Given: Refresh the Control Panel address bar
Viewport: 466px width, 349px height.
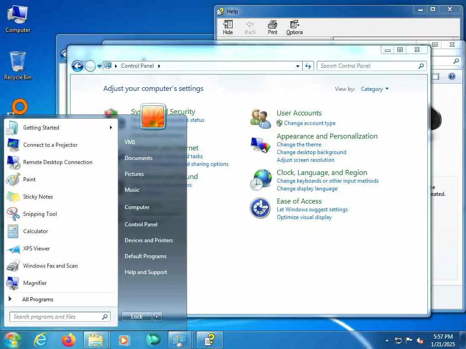Looking at the screenshot, I should click(308, 66).
